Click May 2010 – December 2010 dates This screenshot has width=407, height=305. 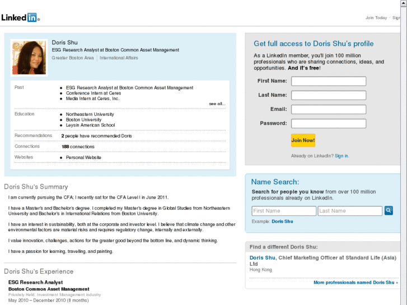point(48,301)
